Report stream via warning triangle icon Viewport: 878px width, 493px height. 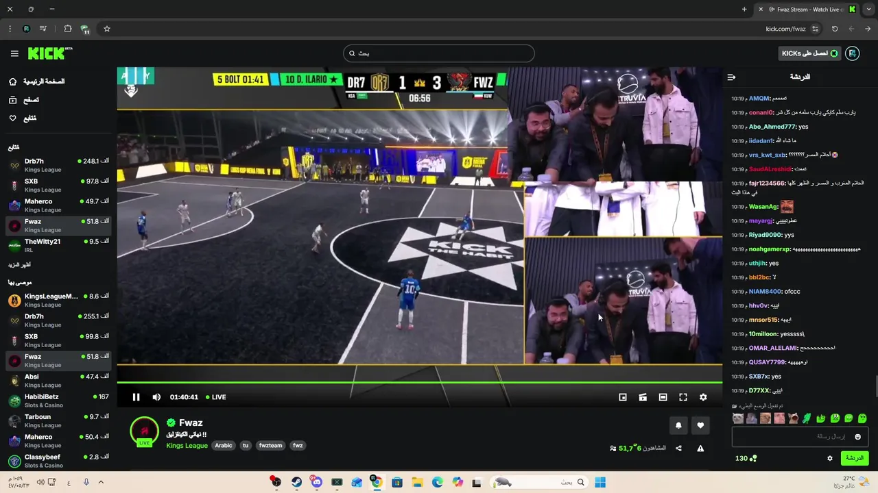point(700,448)
